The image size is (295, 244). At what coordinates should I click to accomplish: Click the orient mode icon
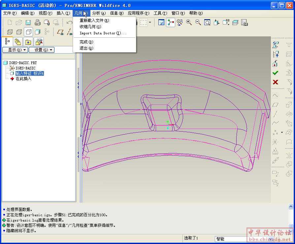pos(180,22)
